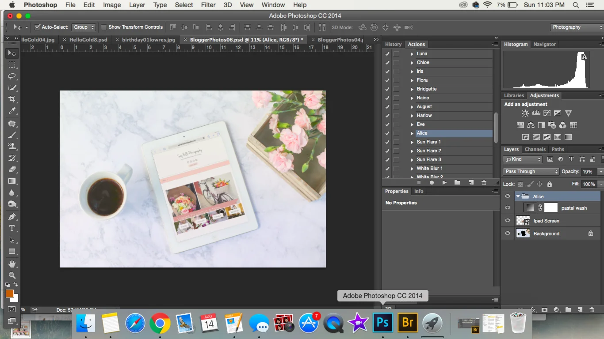The width and height of the screenshot is (604, 339).
Task: Select the Zoom tool
Action: point(12,275)
